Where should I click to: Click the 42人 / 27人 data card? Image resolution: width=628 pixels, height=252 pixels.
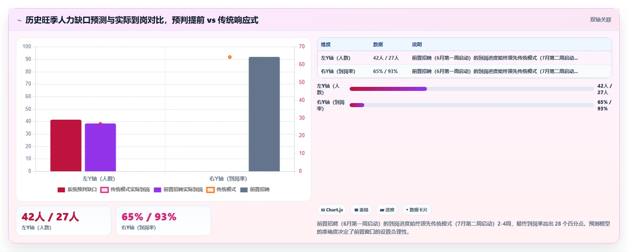(x=63, y=221)
